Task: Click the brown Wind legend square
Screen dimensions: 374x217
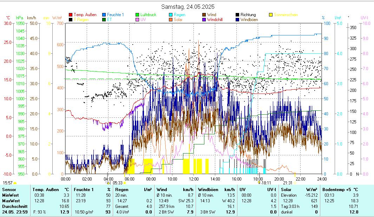Action: pos(204,15)
